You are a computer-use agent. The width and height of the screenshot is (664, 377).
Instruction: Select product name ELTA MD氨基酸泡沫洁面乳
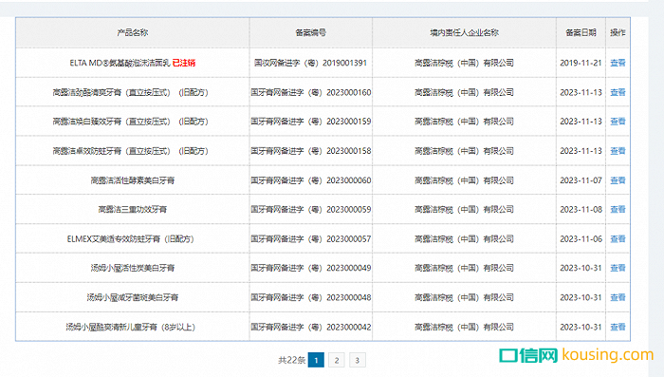pyautogui.click(x=120, y=63)
